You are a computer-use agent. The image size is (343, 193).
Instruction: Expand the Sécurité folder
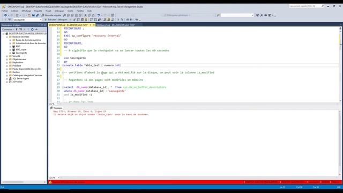click(x=7, y=56)
